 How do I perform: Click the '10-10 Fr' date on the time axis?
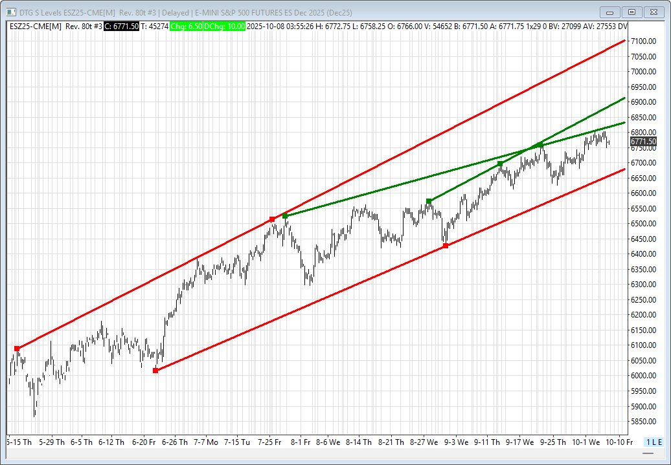619,442
